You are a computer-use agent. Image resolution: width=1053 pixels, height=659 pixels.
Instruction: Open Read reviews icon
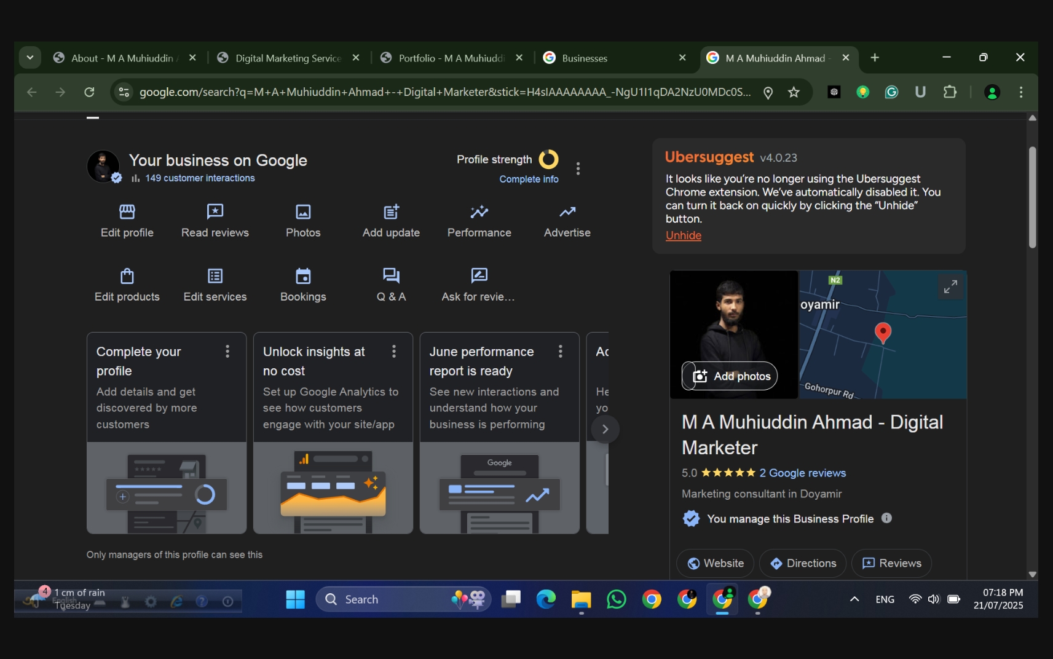[x=215, y=212]
